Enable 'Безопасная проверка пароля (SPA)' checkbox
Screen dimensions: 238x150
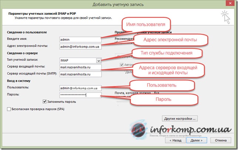pos(9,109)
